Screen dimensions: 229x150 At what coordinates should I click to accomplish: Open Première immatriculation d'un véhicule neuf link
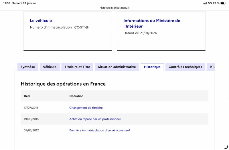click(x=100, y=130)
